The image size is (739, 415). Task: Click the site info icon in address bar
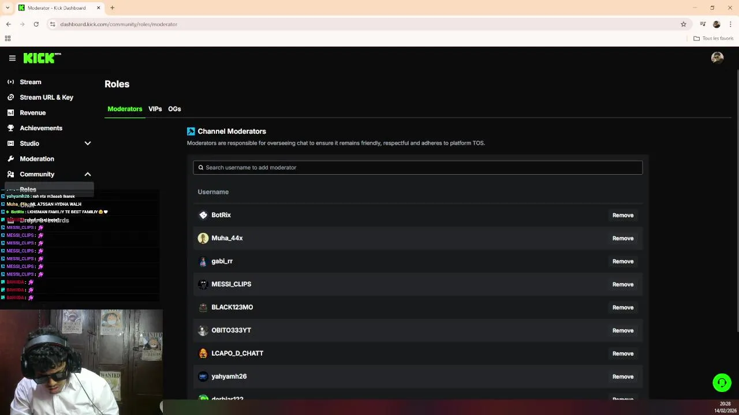click(x=53, y=24)
